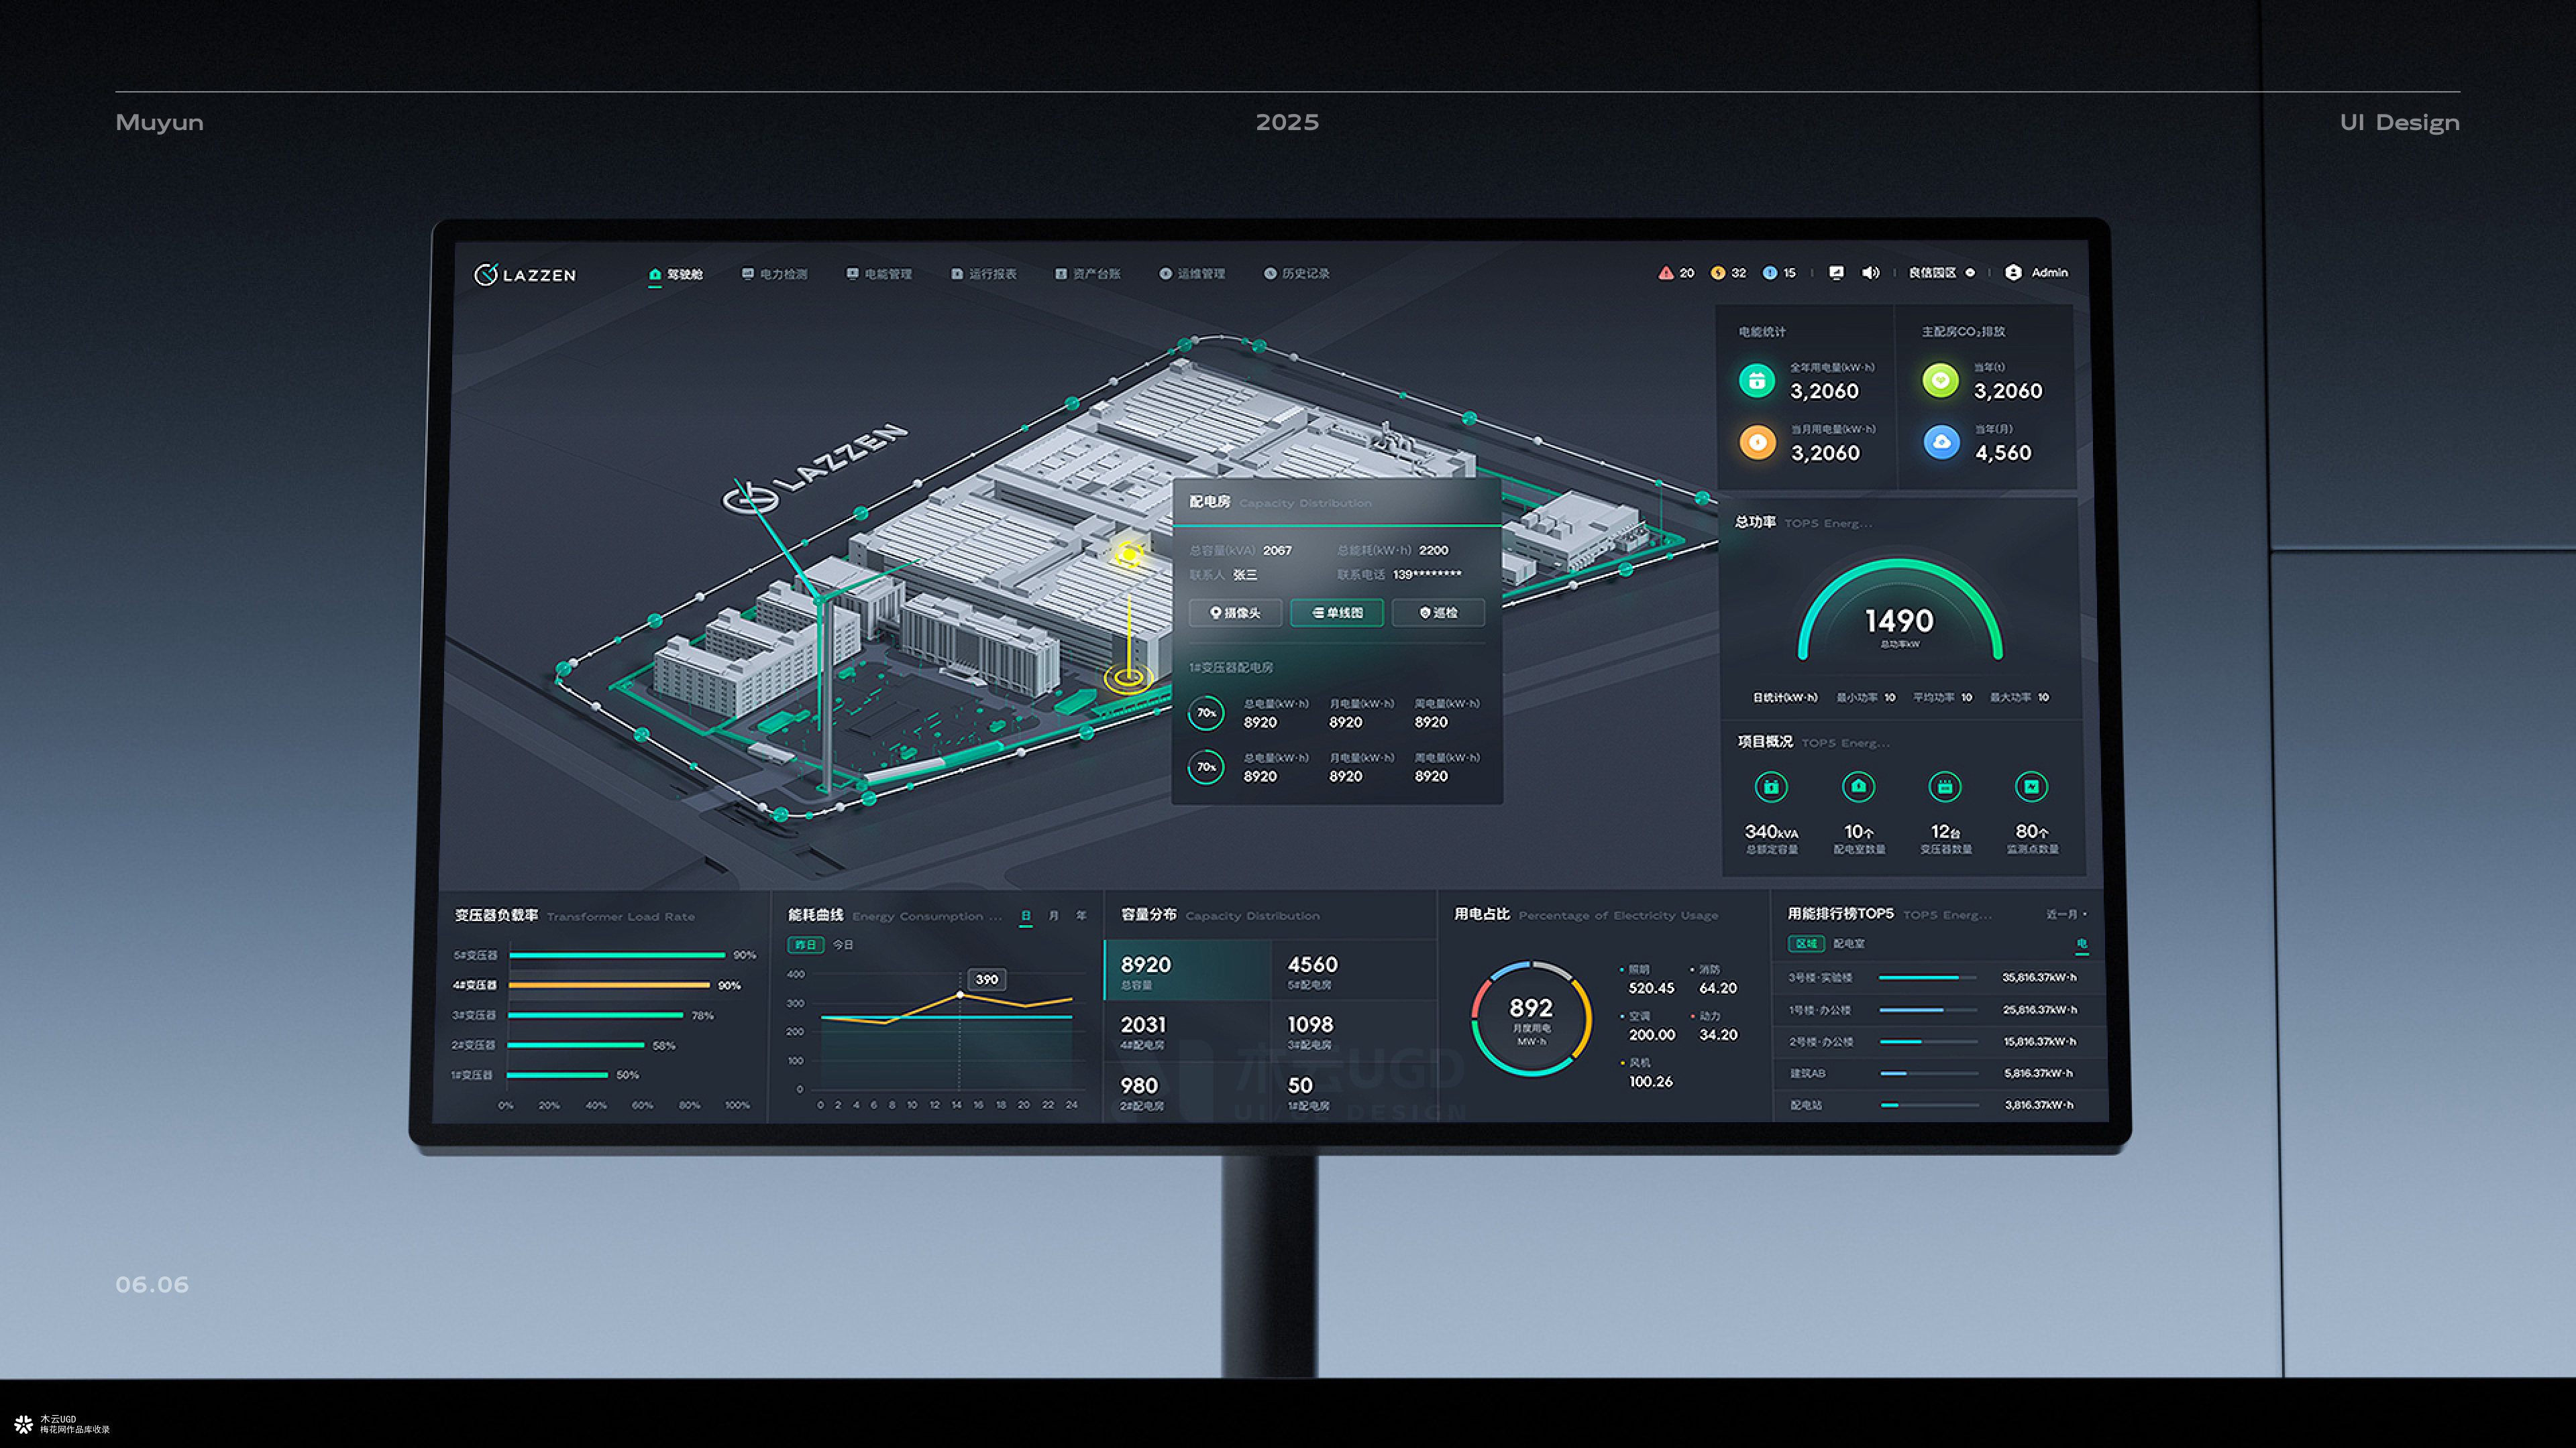This screenshot has height=1448, width=2576.
Task: Click the 1#变压器配电房 heading in popup
Action: pos(1231,668)
